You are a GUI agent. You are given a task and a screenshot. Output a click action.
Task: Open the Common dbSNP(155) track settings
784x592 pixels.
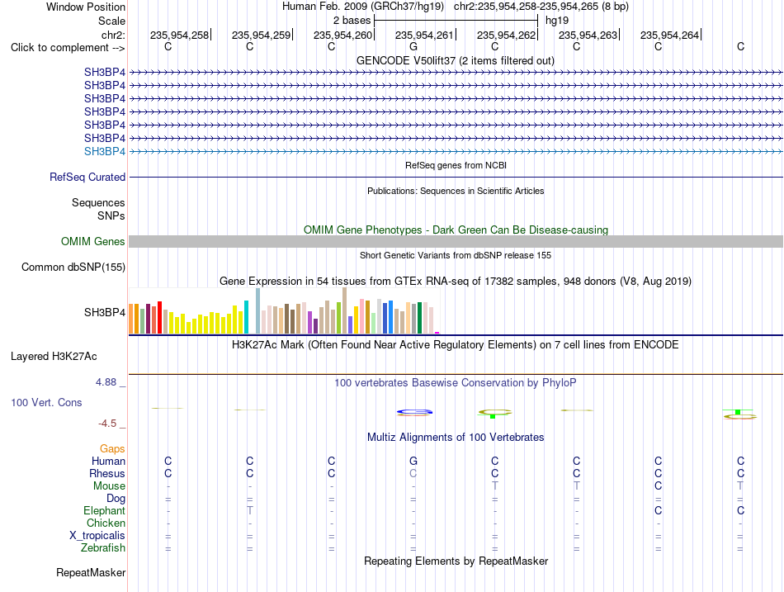(x=73, y=268)
